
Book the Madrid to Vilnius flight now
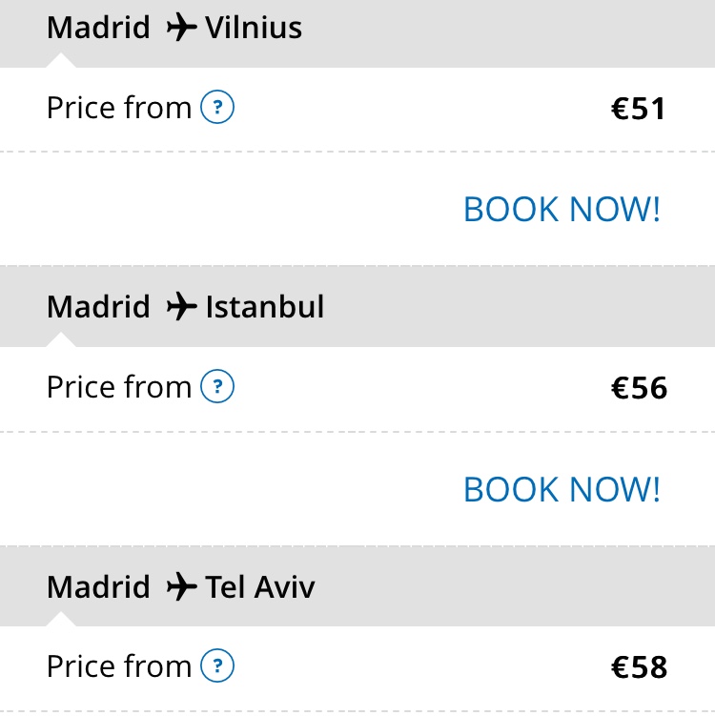click(x=562, y=209)
